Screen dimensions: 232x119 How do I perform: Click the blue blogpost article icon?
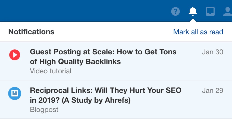[14, 93]
